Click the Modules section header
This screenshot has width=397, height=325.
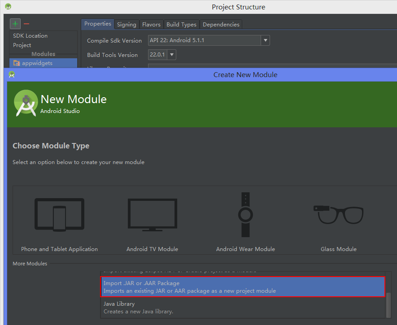[x=43, y=54]
